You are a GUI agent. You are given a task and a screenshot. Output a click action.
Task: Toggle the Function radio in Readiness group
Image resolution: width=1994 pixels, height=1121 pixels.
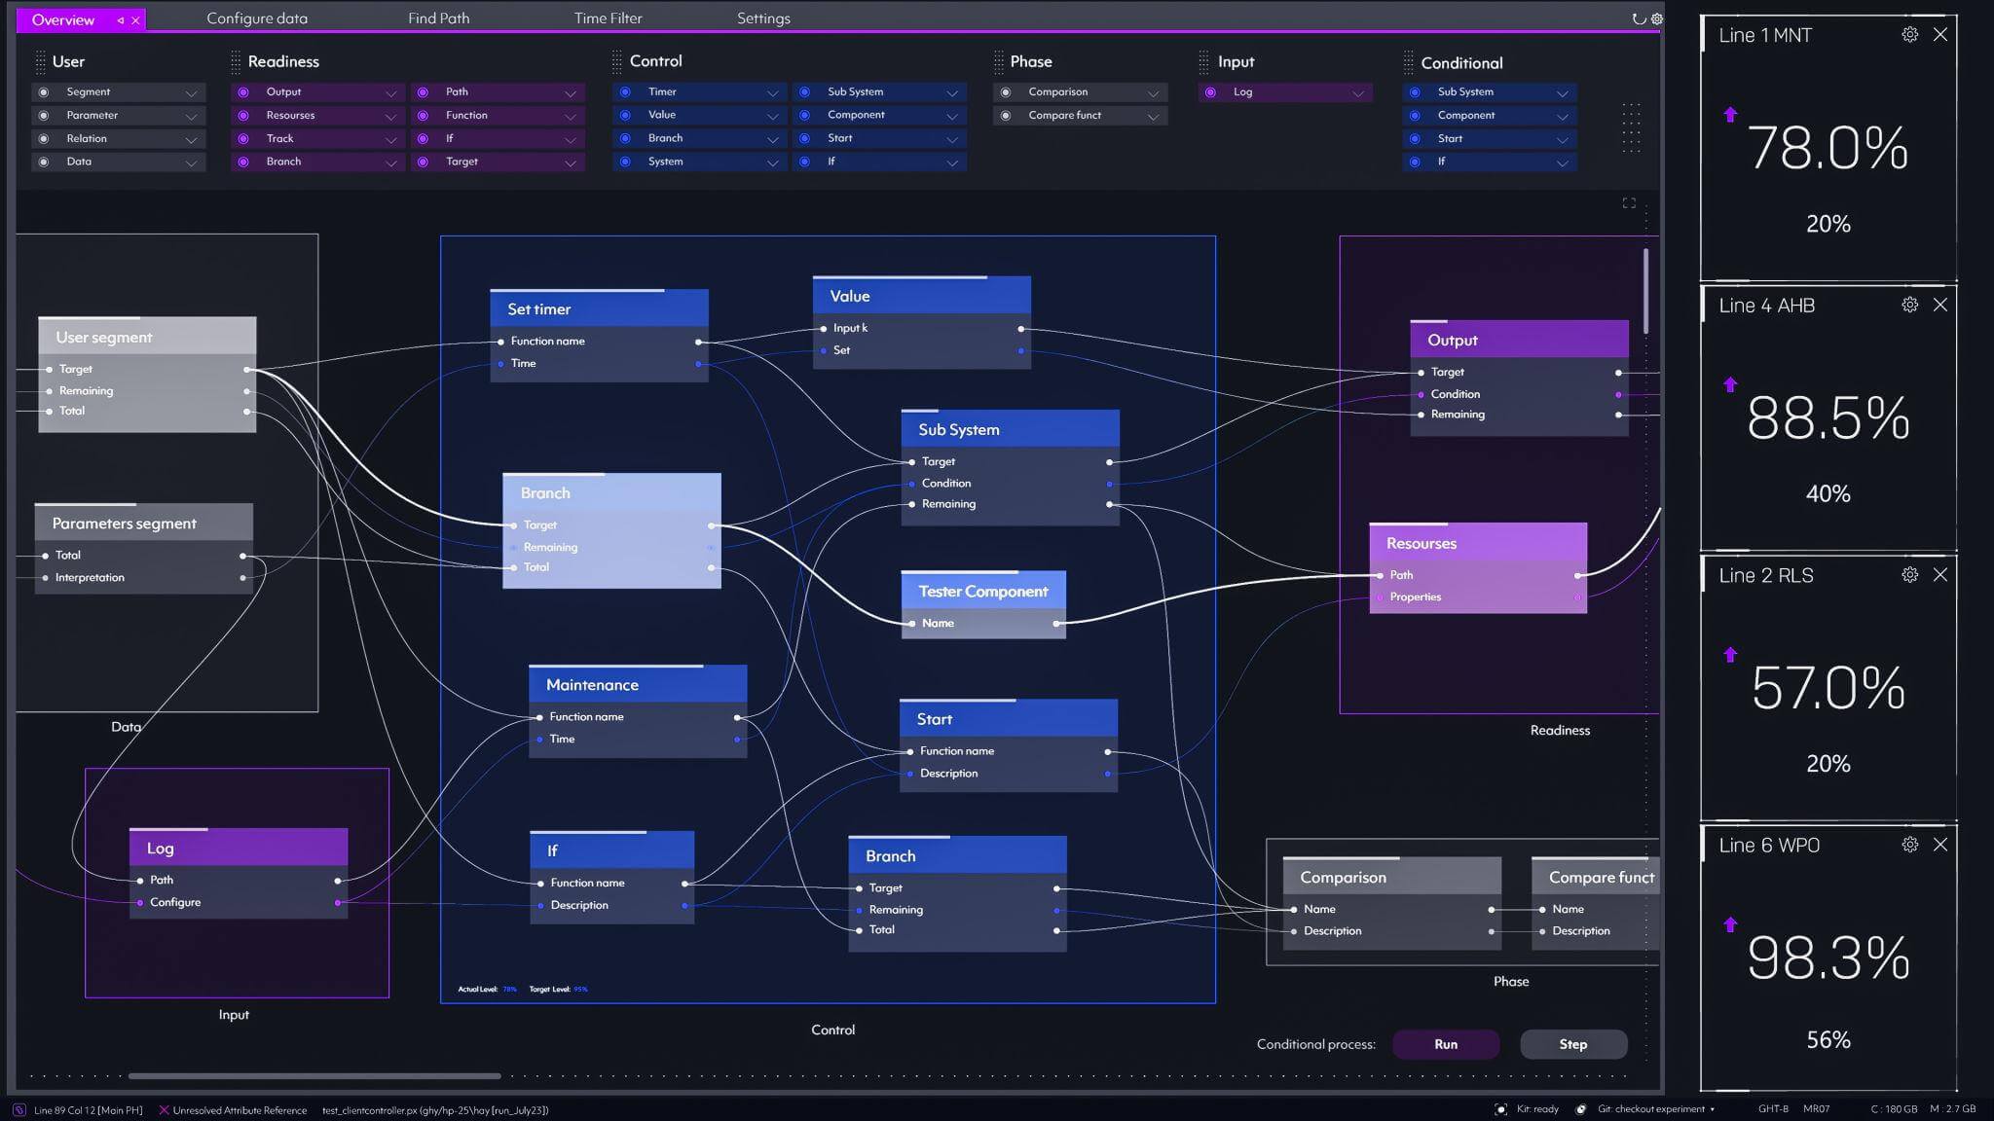coord(423,116)
